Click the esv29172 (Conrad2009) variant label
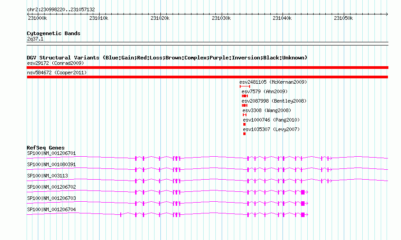 pos(55,63)
